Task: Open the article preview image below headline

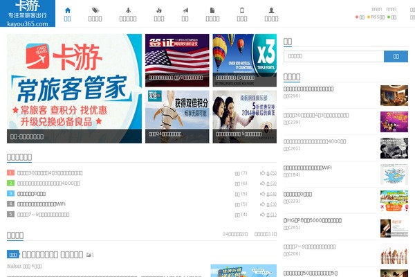Action: (243, 271)
